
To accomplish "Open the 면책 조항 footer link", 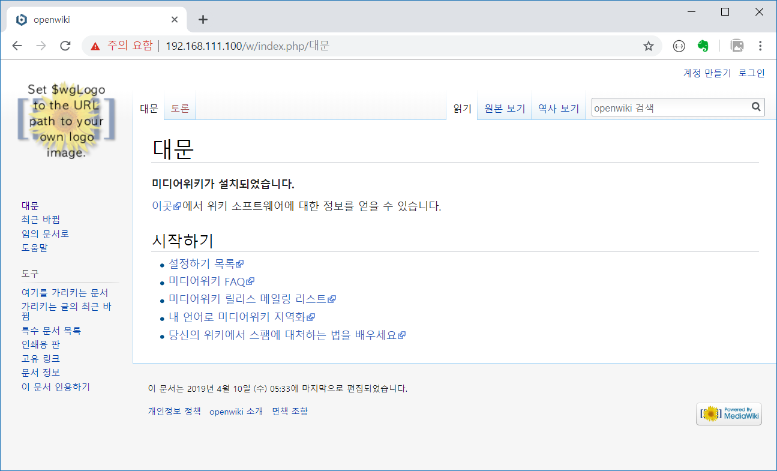I will [290, 412].
